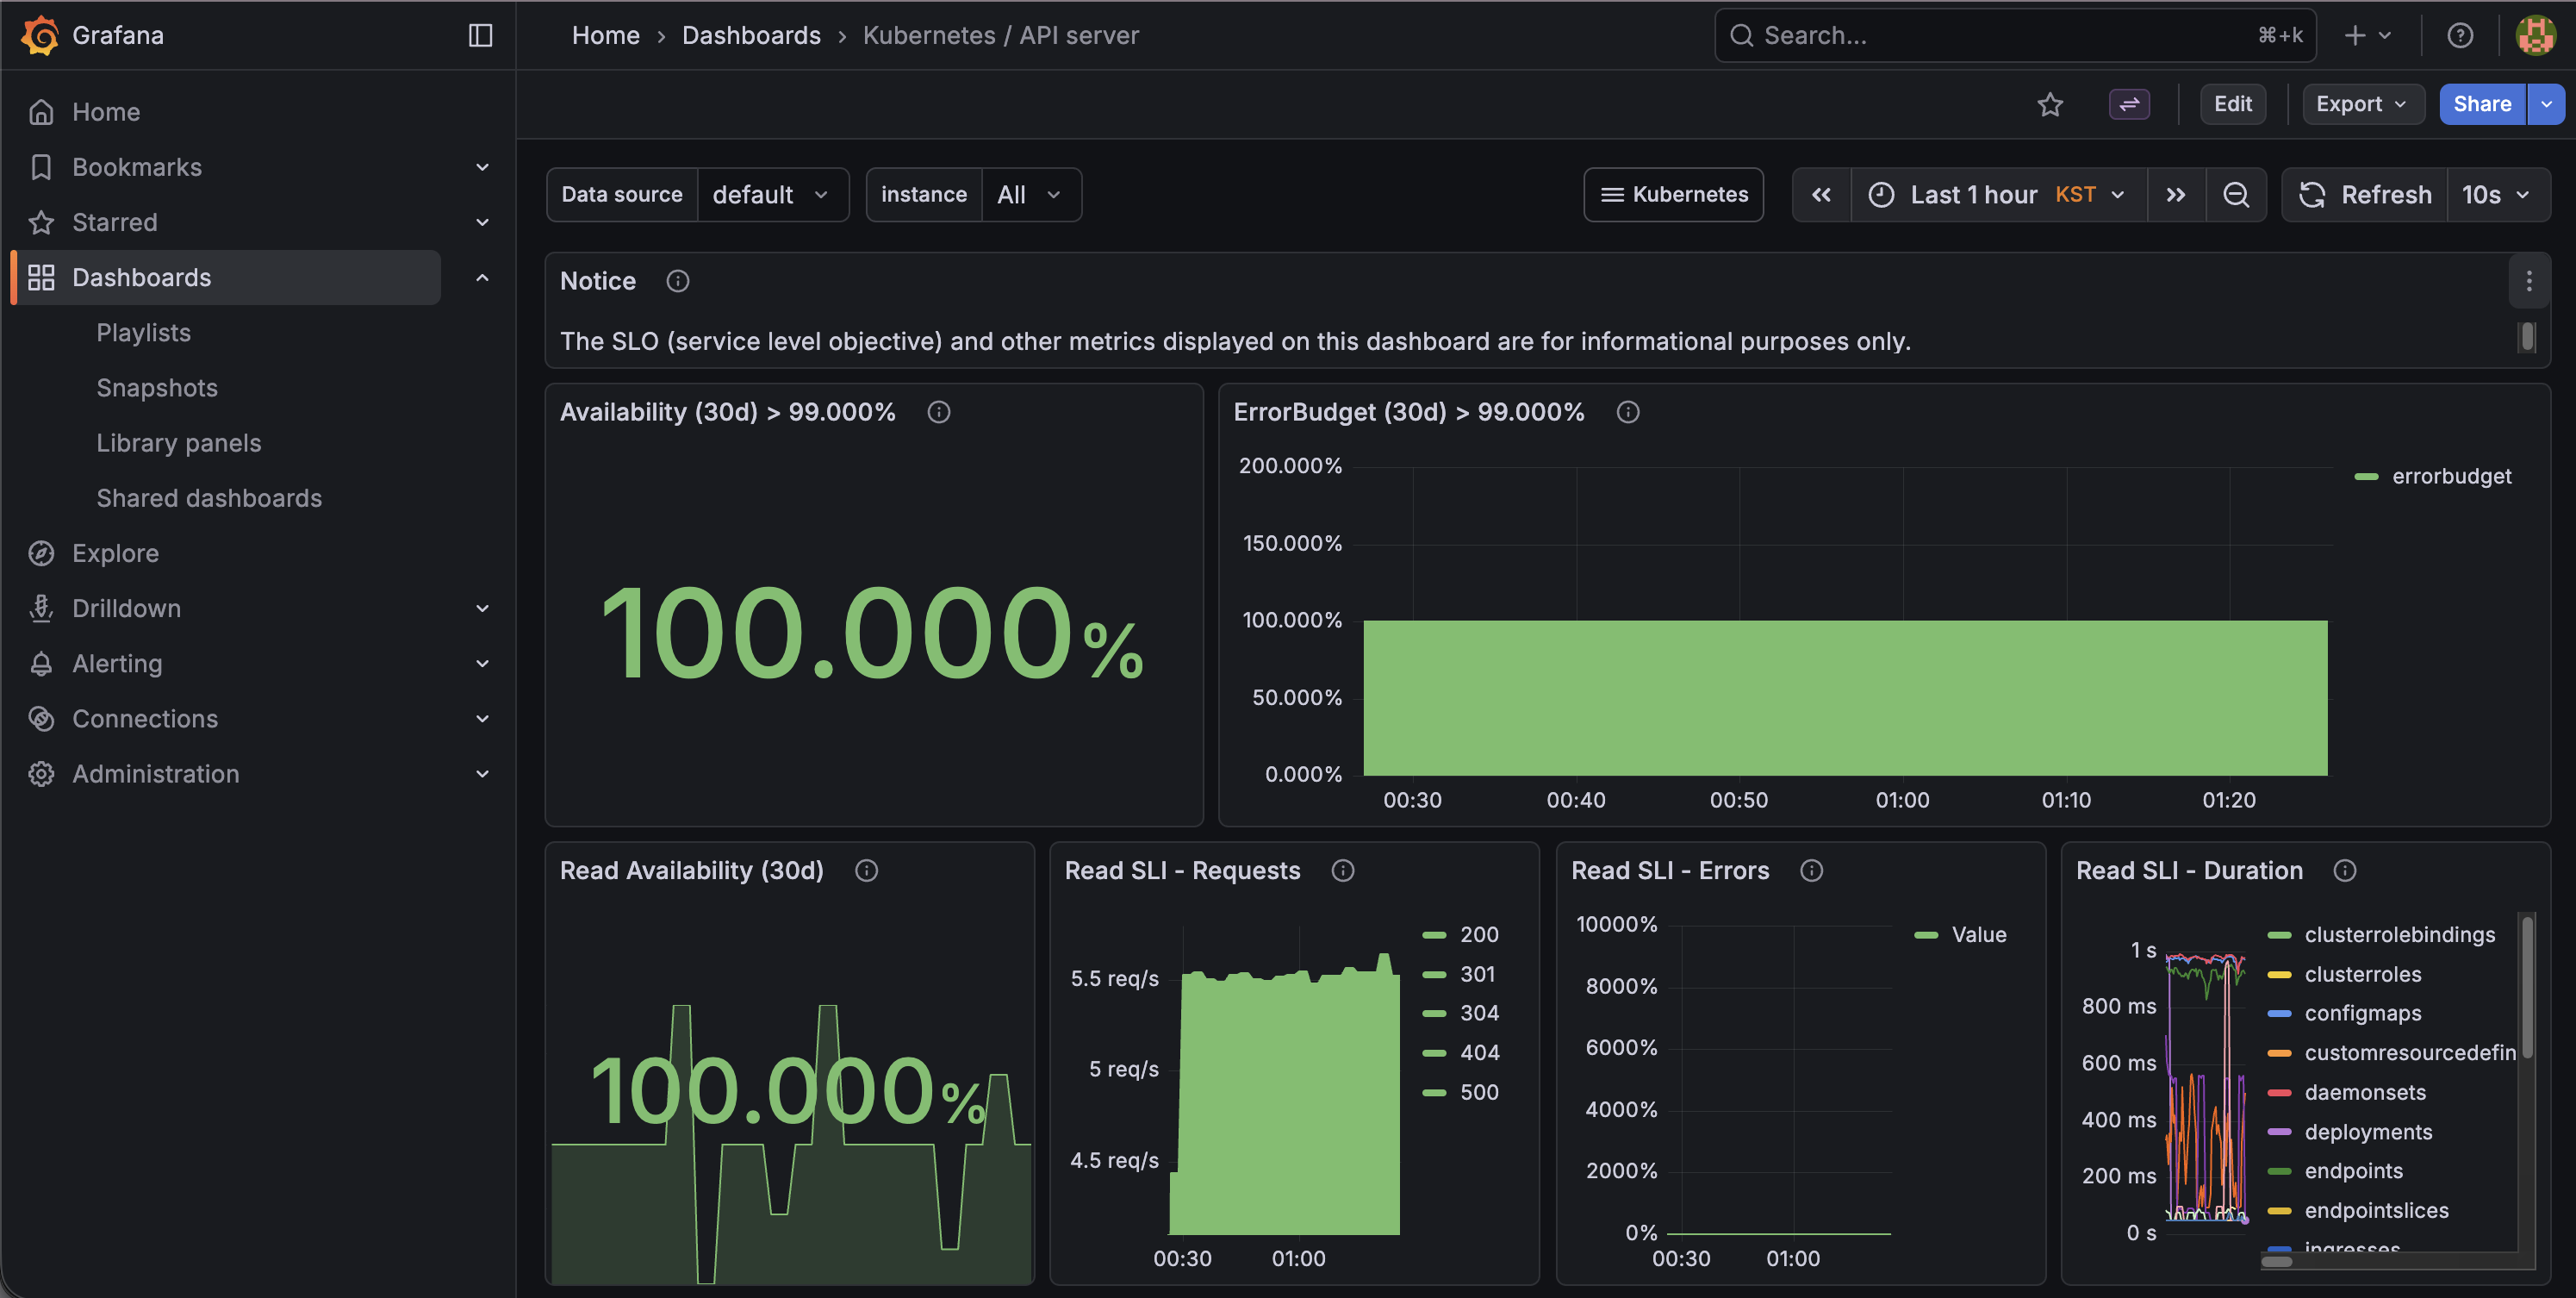
Task: Open Explore from the sidebar
Action: (115, 553)
